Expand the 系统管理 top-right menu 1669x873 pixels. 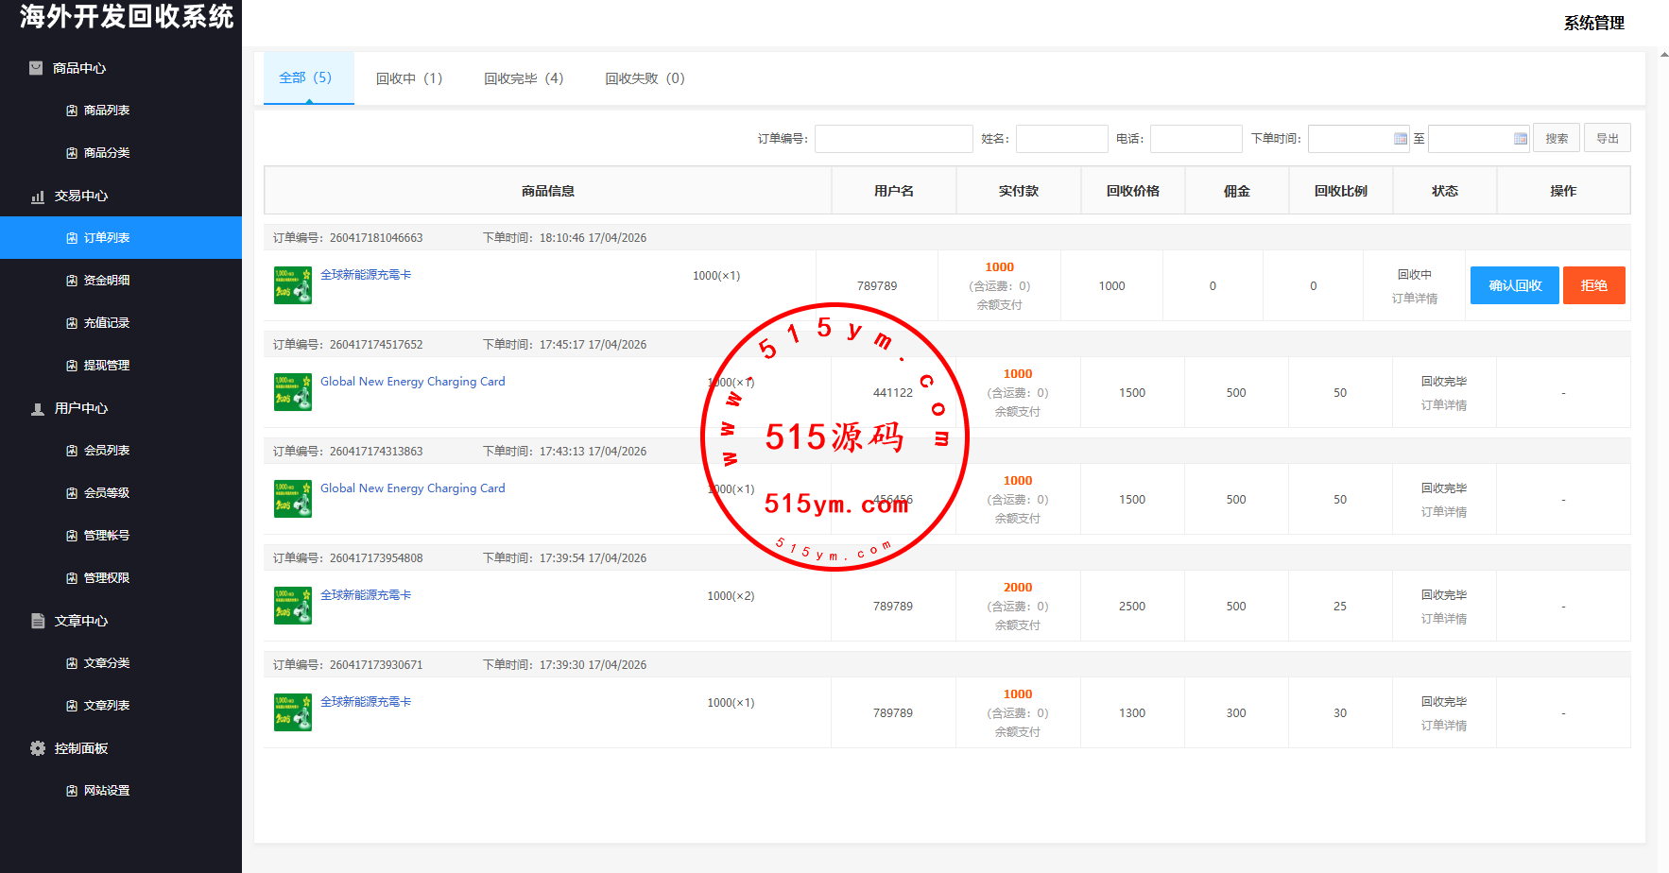(x=1593, y=23)
